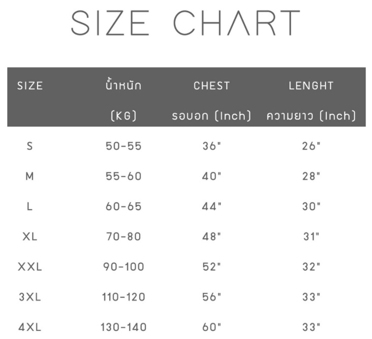Click the 60" chest measurement
The height and width of the screenshot is (339, 372).
(x=212, y=327)
